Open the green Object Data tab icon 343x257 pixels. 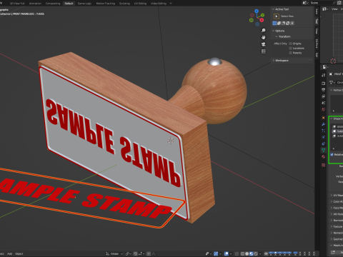coord(323,150)
